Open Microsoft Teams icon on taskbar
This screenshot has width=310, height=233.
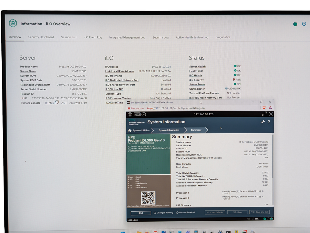point(188,232)
